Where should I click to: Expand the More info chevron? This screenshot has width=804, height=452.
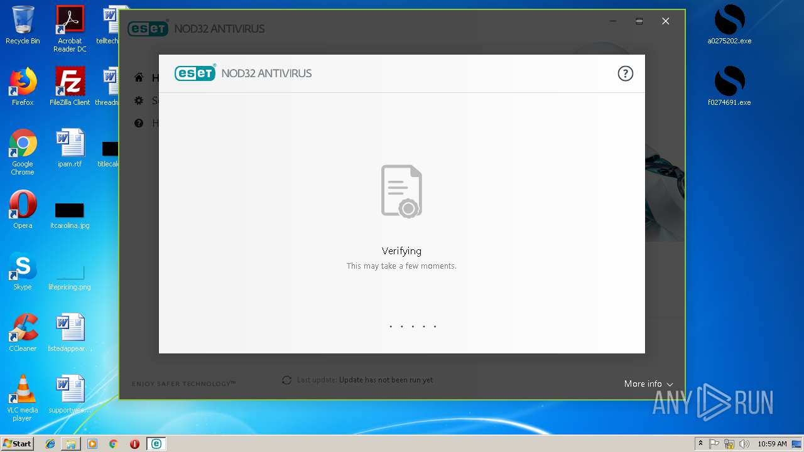[670, 384]
